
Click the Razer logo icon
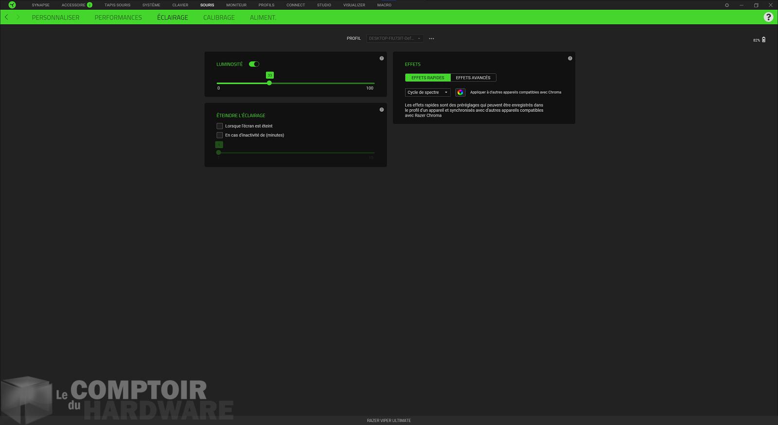pos(12,5)
